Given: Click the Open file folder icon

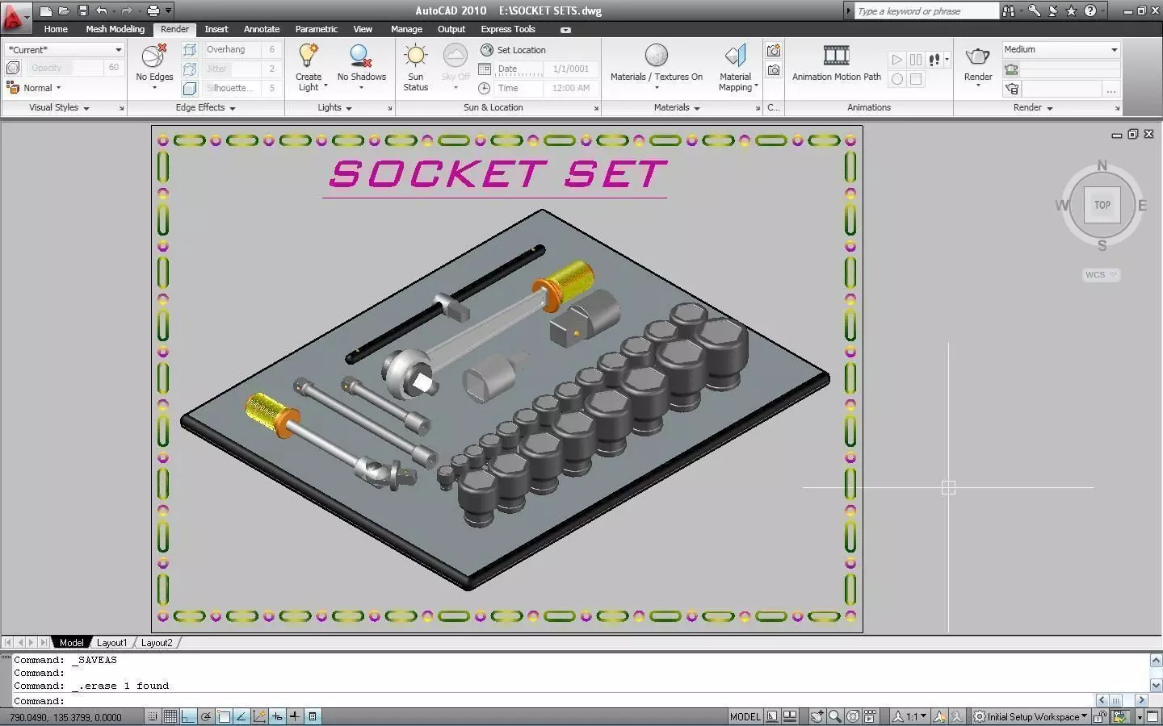Looking at the screenshot, I should coord(64,11).
